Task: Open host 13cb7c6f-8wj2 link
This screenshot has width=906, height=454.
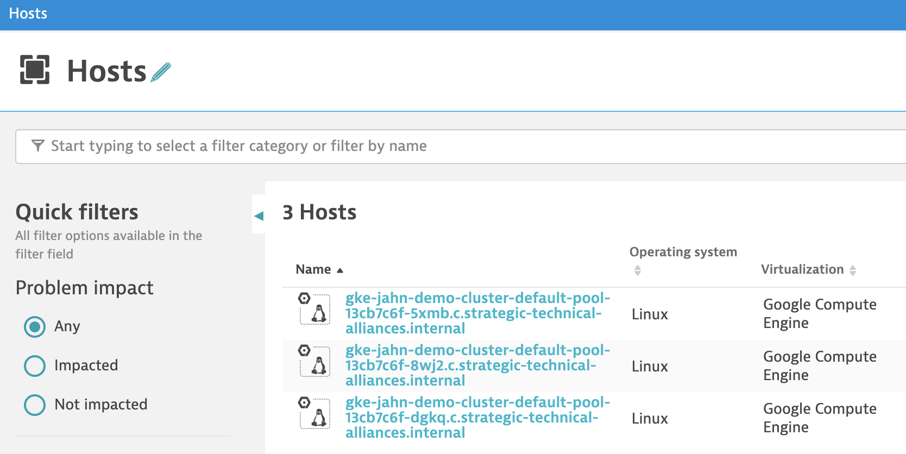Action: (x=478, y=365)
